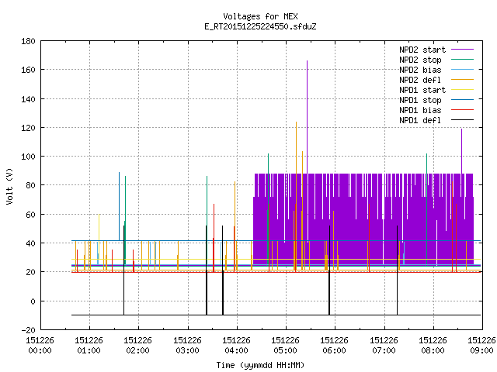Image resolution: width=497 pixels, height=372 pixels.
Task: Click the 'NPD2 stop' legend label
Action: click(x=420, y=60)
